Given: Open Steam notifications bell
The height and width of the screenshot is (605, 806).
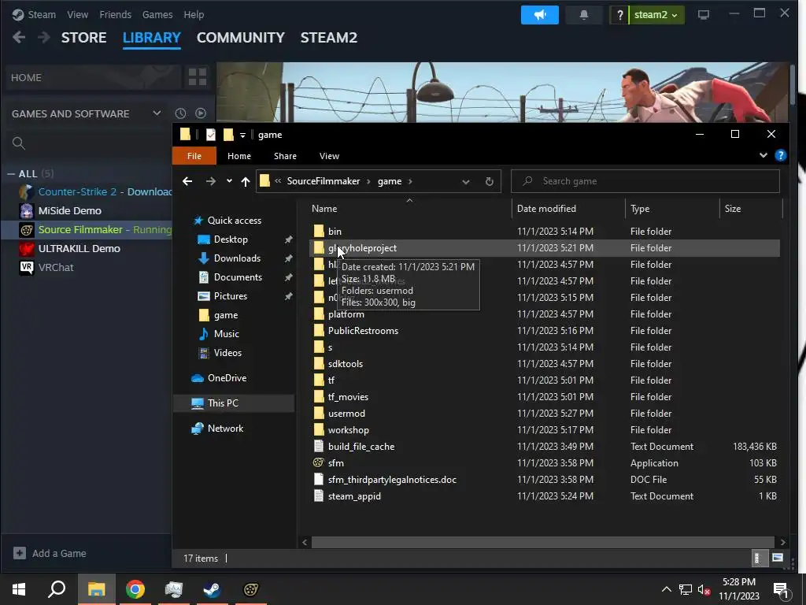Looking at the screenshot, I should [x=583, y=15].
